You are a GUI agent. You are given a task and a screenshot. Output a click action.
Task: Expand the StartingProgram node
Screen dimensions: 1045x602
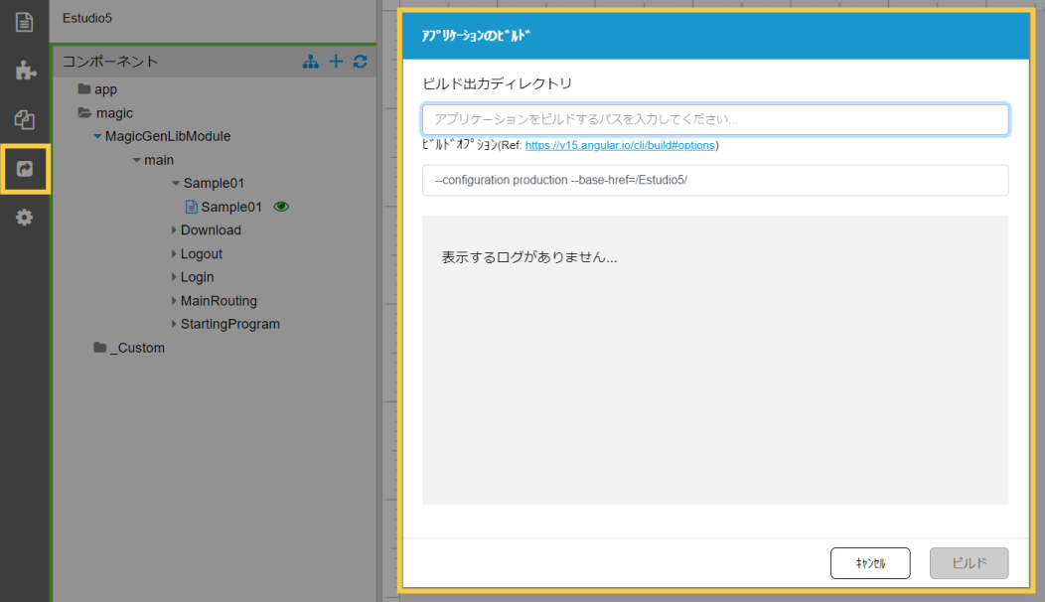[173, 325]
